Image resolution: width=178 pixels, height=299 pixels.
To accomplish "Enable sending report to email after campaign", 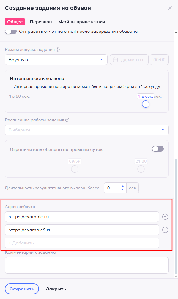I will tap(11, 31).
